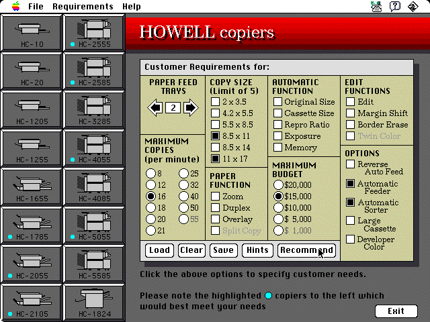Open the Requirements menu
Viewport: 430px width, 322px height.
83,6
